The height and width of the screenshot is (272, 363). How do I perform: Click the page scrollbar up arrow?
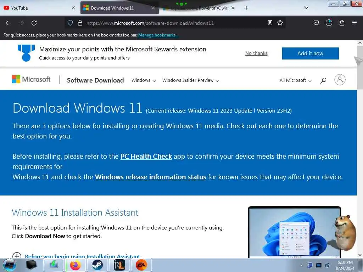coord(360,43)
